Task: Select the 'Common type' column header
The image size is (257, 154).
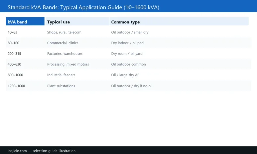Action: tap(179, 21)
